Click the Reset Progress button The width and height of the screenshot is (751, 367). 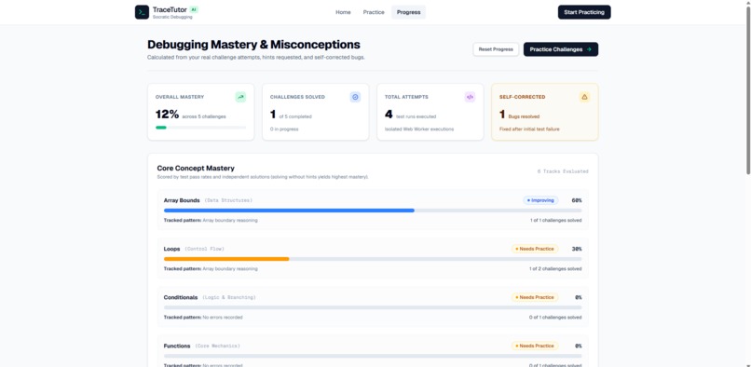click(496, 49)
